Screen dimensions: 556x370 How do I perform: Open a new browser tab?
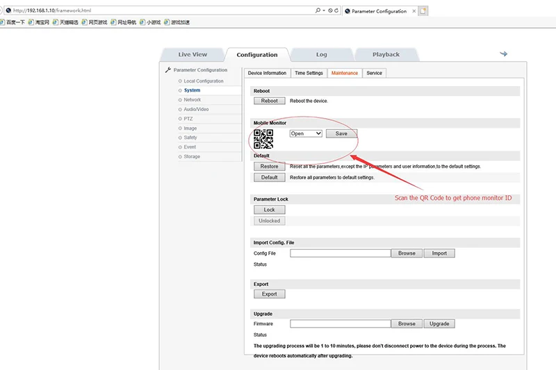(x=423, y=11)
